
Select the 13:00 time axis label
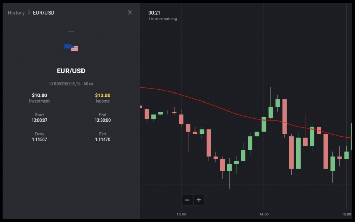tap(181, 214)
